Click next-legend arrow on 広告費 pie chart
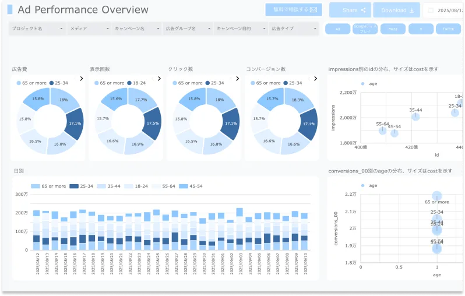This screenshot has height=296, width=465. pyautogui.click(x=80, y=78)
